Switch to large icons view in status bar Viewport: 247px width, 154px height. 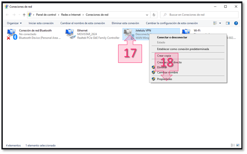(238, 145)
